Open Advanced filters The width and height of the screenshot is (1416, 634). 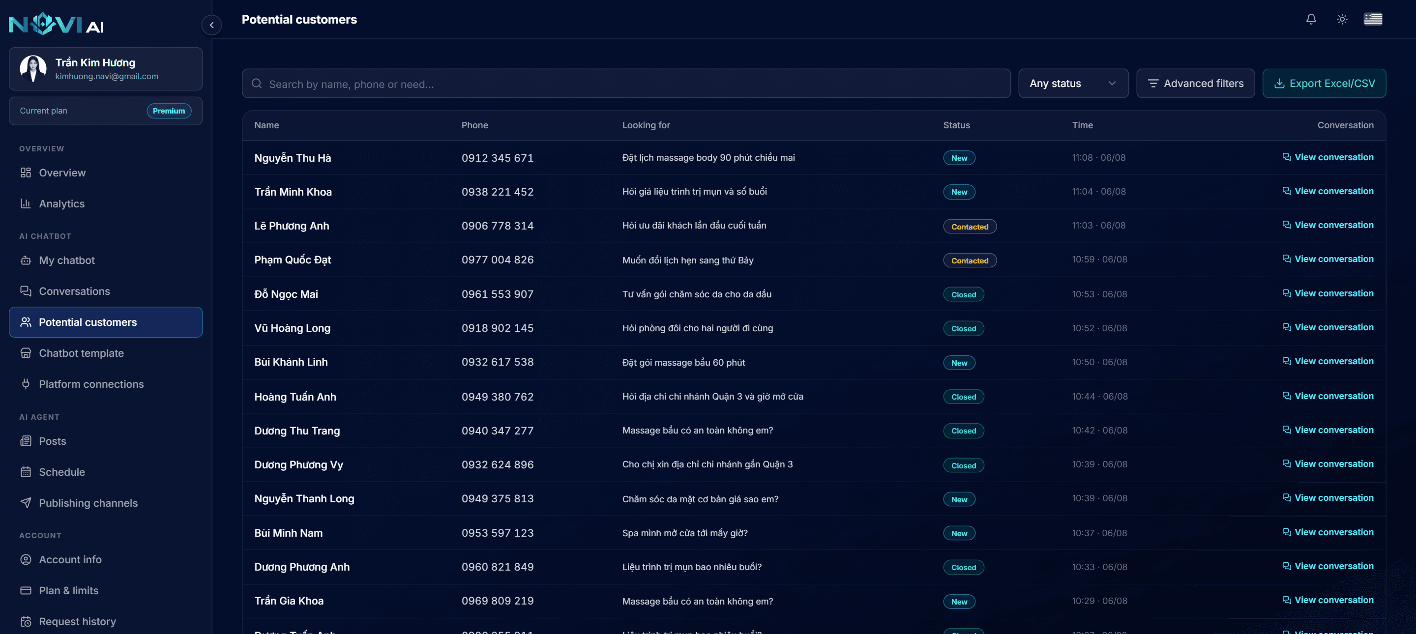(x=1195, y=84)
